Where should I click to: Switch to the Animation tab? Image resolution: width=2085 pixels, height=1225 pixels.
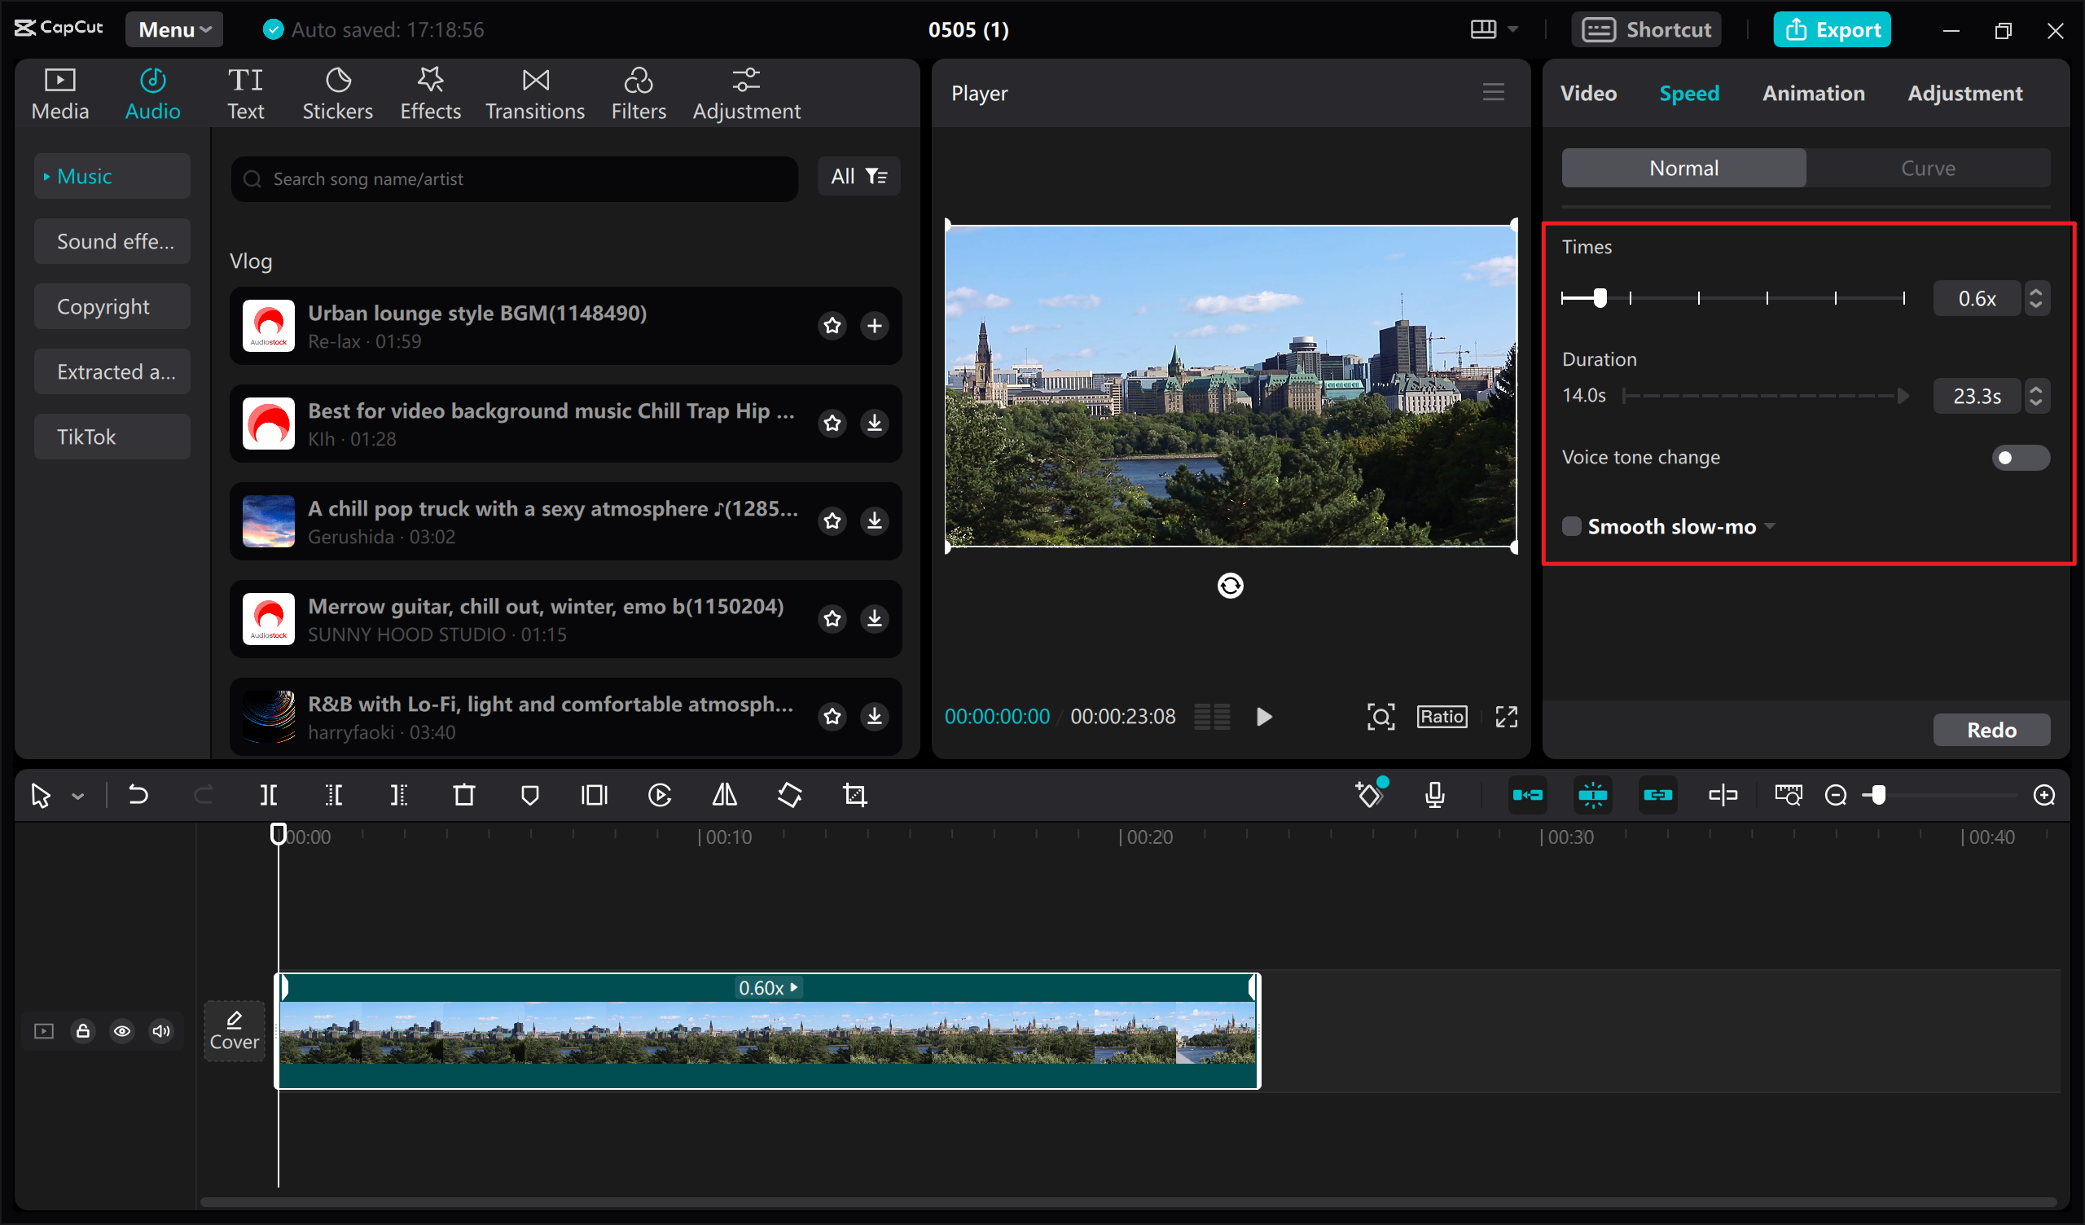pos(1814,94)
